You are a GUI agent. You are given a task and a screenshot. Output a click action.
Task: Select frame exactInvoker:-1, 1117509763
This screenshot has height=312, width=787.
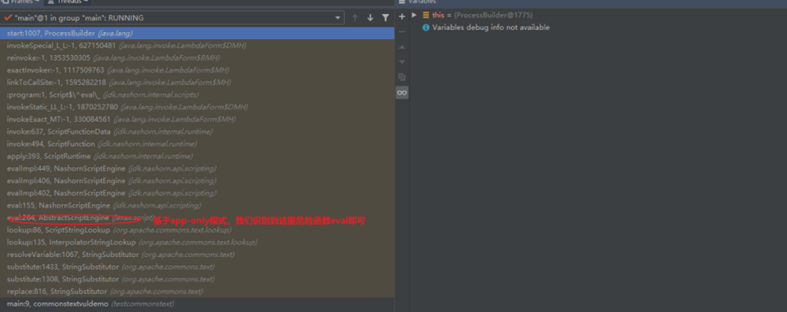tap(197, 70)
